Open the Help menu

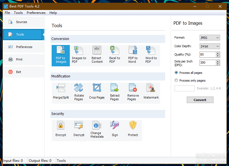pyautogui.click(x=53, y=13)
